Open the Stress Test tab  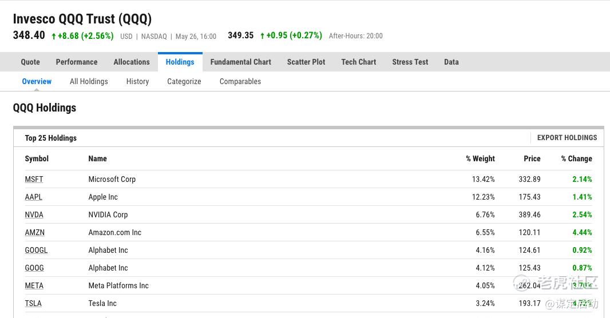(410, 62)
